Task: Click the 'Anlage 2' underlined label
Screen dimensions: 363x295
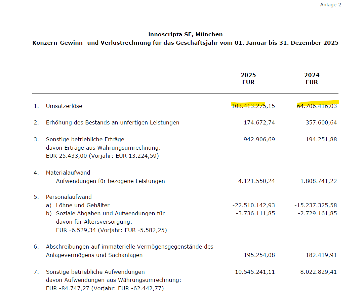Action: 331,5
